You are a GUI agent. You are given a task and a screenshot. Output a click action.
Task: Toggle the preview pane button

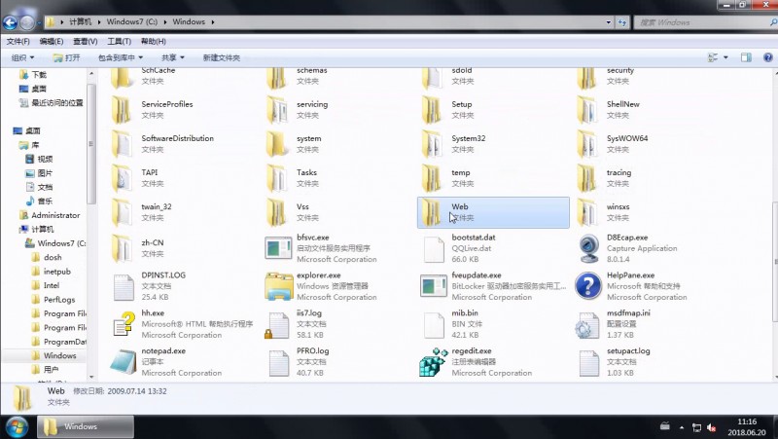click(x=746, y=57)
